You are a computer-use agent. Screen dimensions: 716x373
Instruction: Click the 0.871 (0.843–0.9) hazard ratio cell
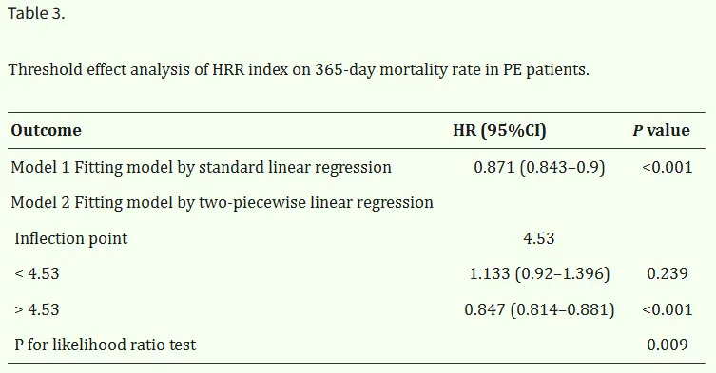click(539, 167)
